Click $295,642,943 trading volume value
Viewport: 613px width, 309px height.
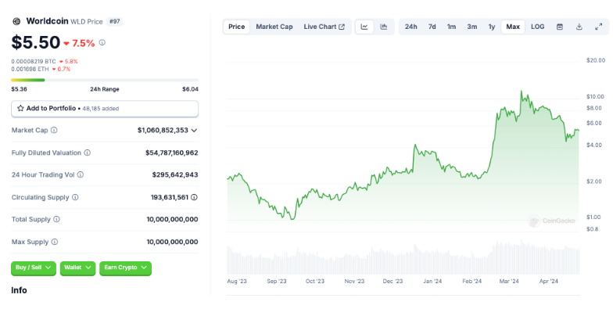pyautogui.click(x=175, y=175)
